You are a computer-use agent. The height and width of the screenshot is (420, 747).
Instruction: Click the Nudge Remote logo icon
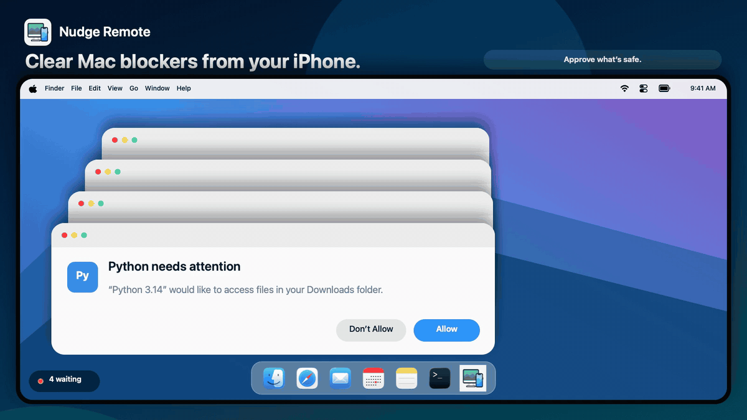coord(38,32)
